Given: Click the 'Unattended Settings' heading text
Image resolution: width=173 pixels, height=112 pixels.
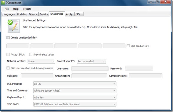Looking at the screenshot, I should pos(34,20).
